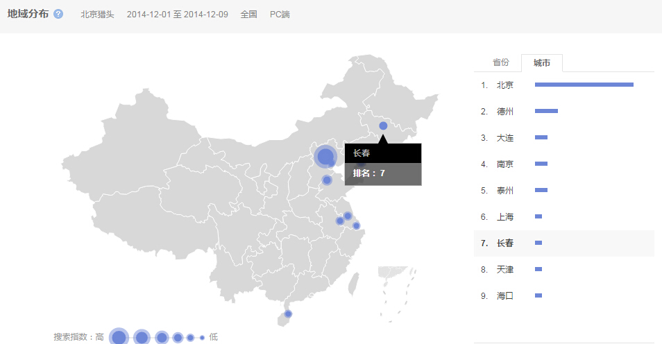Click 泰州 ranking entry
662x344 pixels.
point(505,191)
